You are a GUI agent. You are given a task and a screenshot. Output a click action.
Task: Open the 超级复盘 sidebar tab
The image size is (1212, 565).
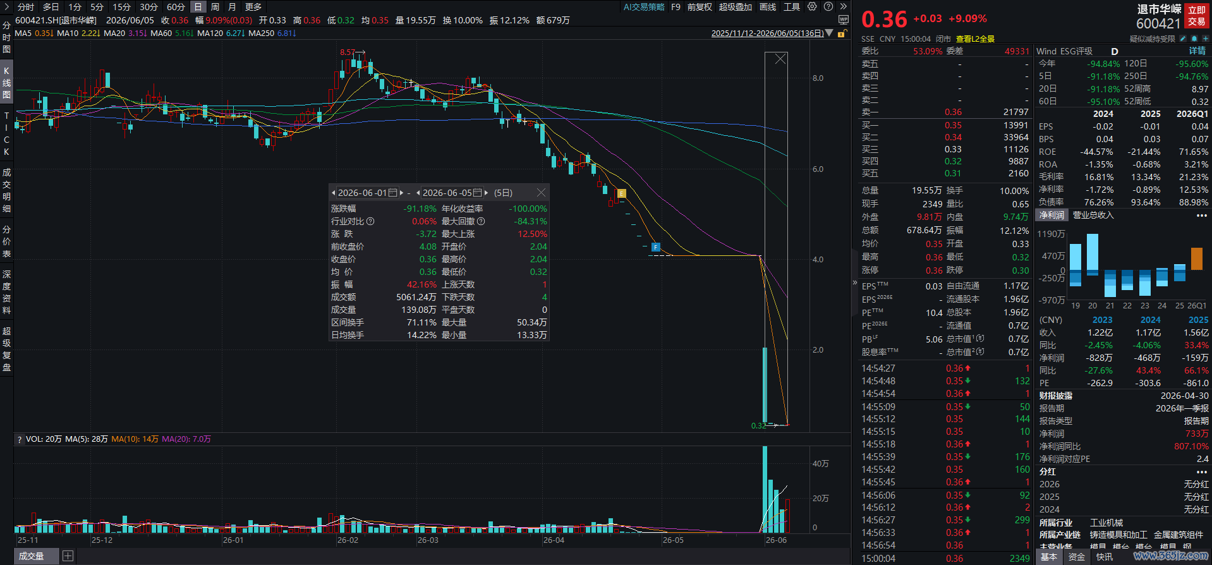tap(6, 349)
